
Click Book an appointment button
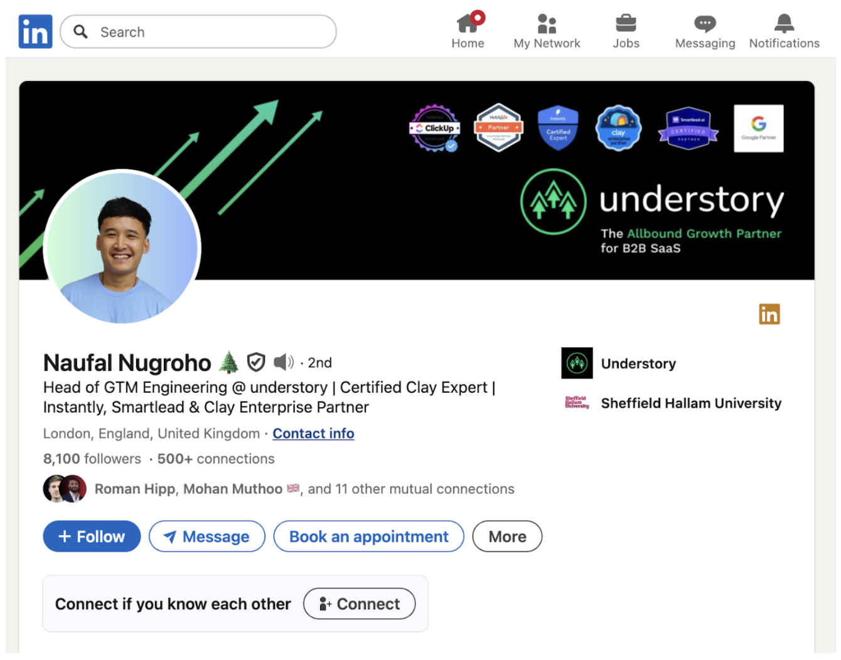369,536
